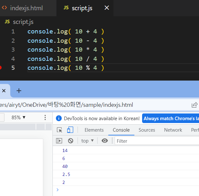Click script.js in the editor breadcrumb
Image resolution: width=199 pixels, height=196 pixels.
click(x=23, y=22)
